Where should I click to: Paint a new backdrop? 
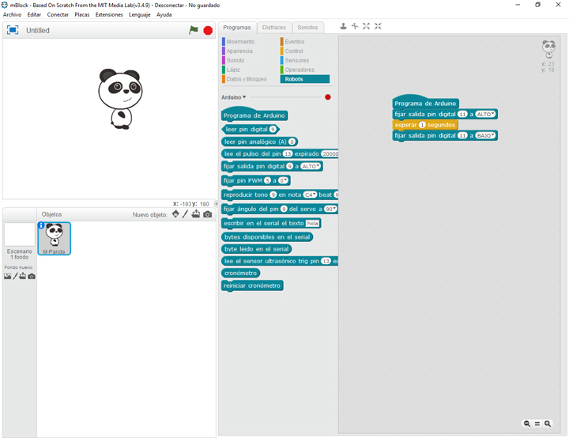[15, 276]
